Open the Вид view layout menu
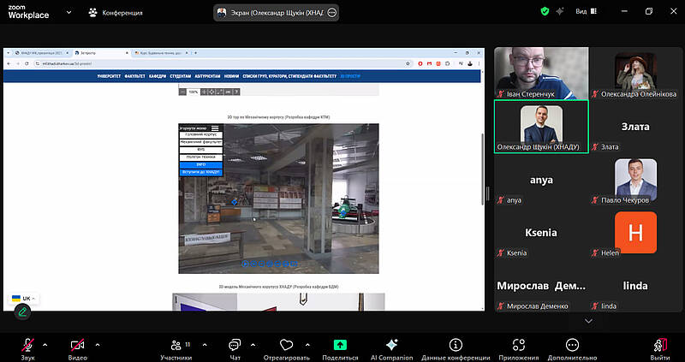The width and height of the screenshot is (685, 362). (x=585, y=12)
